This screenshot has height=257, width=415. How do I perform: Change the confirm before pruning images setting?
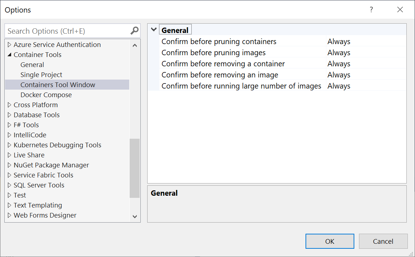click(x=366, y=52)
